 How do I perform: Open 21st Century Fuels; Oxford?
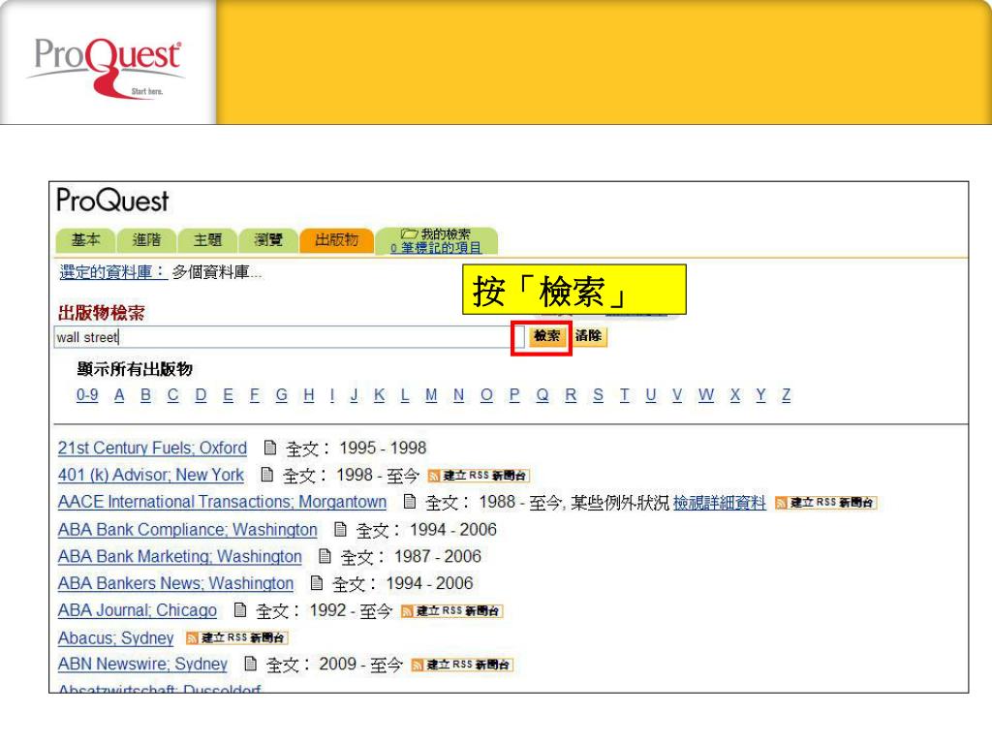tap(152, 448)
